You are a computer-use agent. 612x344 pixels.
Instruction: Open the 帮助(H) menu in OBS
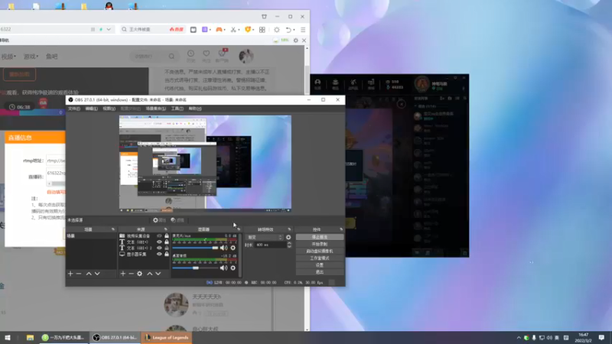click(x=195, y=109)
